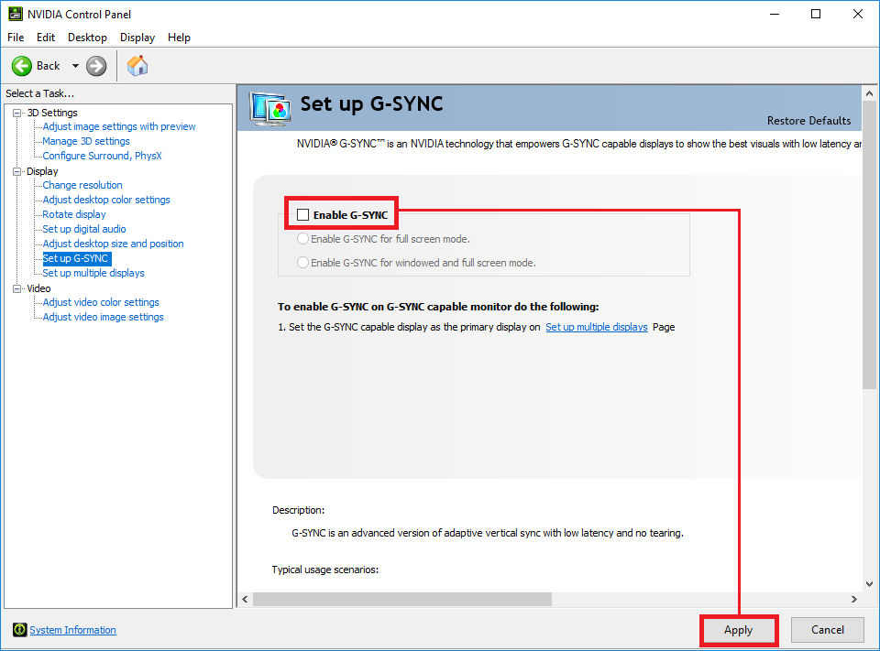Open the Desktop menu
The image size is (880, 651).
tap(87, 38)
